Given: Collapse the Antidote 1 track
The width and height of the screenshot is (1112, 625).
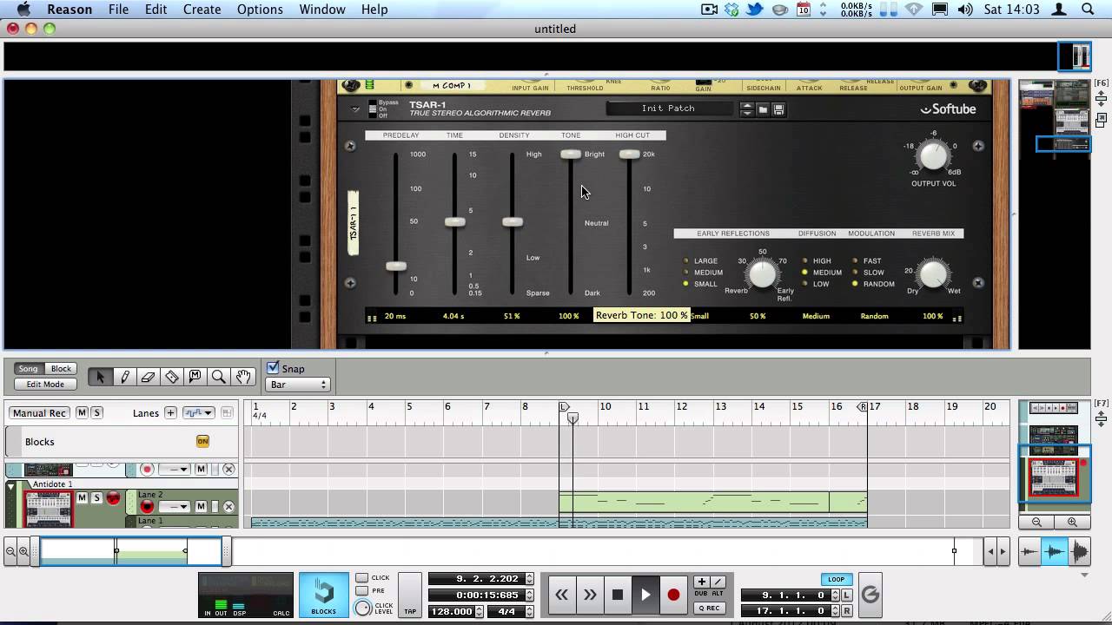Looking at the screenshot, I should pyautogui.click(x=11, y=487).
